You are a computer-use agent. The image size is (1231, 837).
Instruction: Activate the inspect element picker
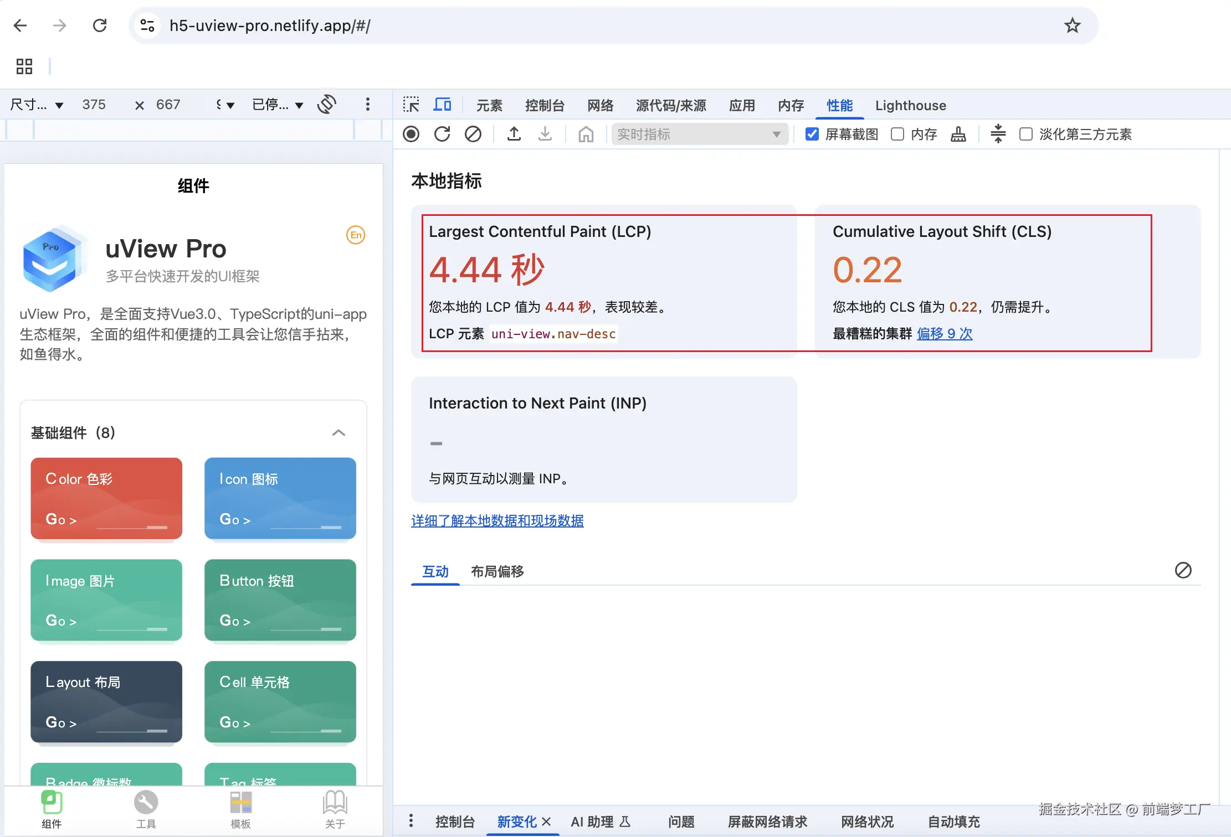coord(411,105)
